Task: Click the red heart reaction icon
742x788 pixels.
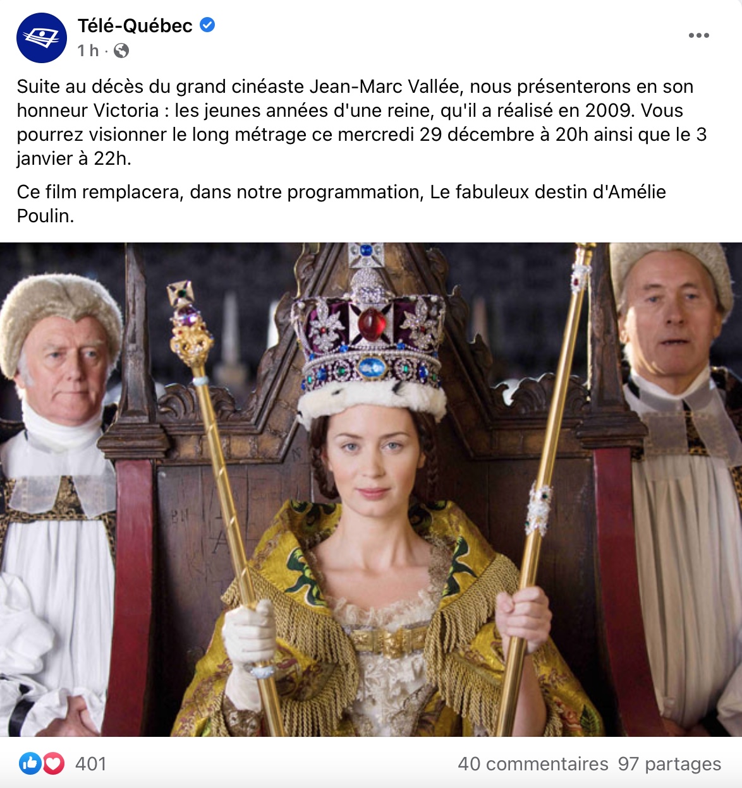Action: pyautogui.click(x=53, y=764)
